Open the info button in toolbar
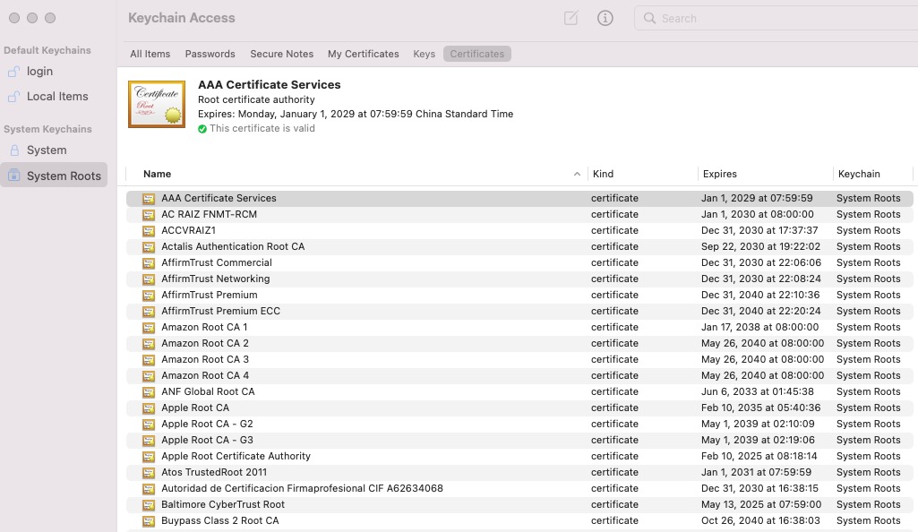Screen dimensions: 918x532 point(605,18)
